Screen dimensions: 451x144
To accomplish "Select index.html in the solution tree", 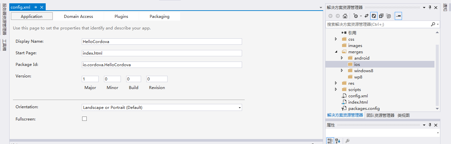I will pos(358,102).
